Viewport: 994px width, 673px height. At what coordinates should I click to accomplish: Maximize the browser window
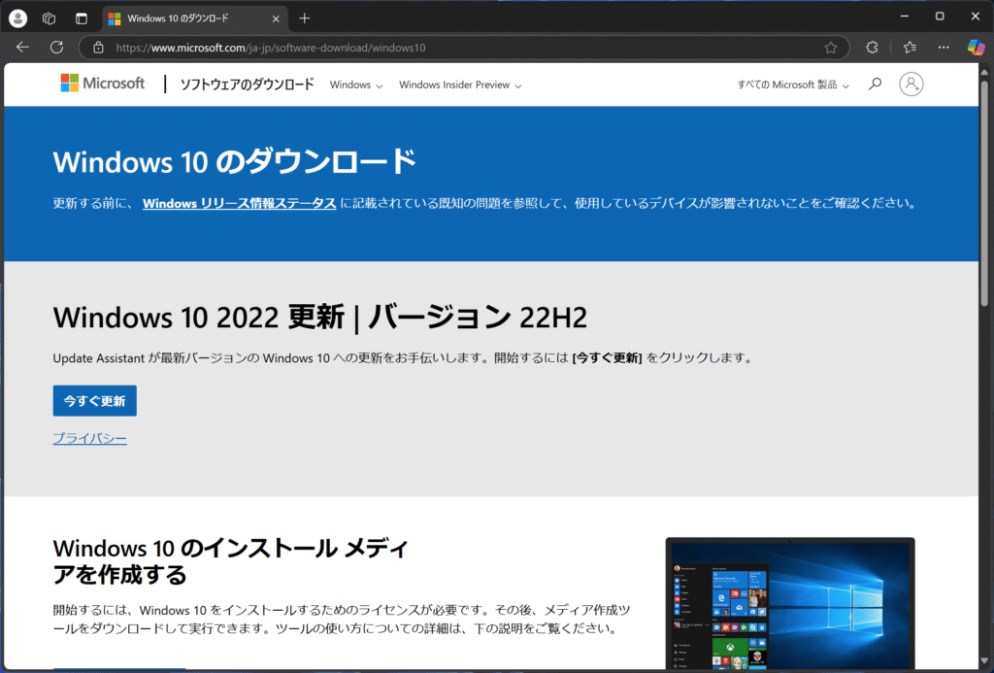point(940,16)
